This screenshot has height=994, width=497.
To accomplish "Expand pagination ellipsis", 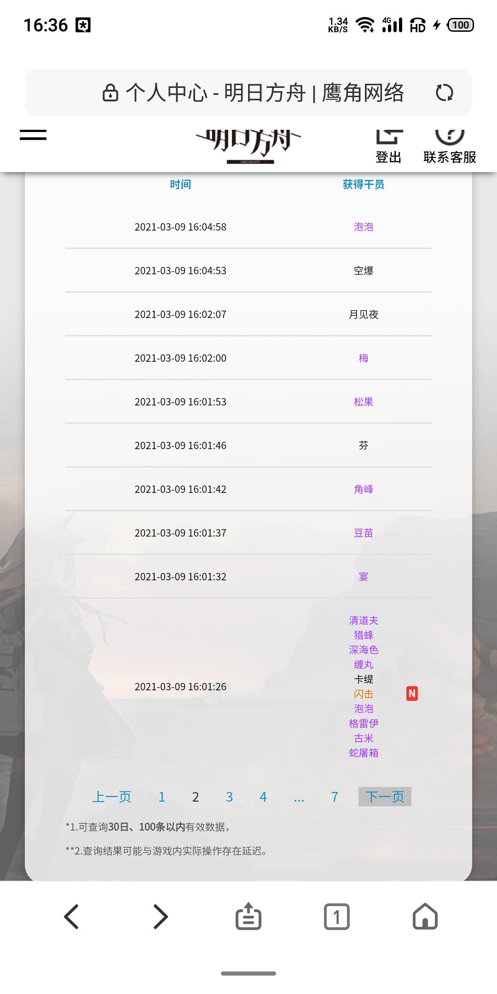I will tap(299, 798).
